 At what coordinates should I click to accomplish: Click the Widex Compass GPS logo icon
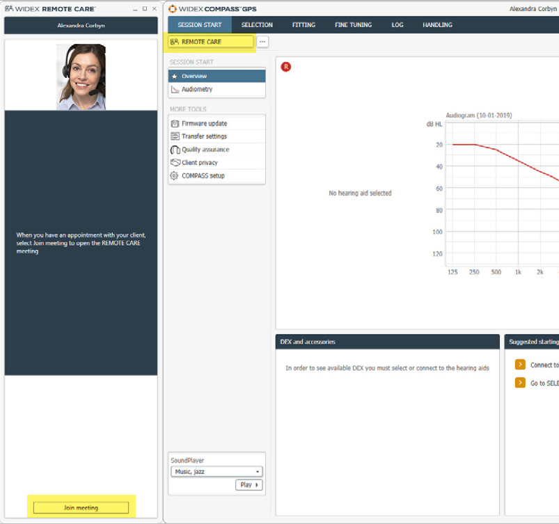pyautogui.click(x=173, y=8)
